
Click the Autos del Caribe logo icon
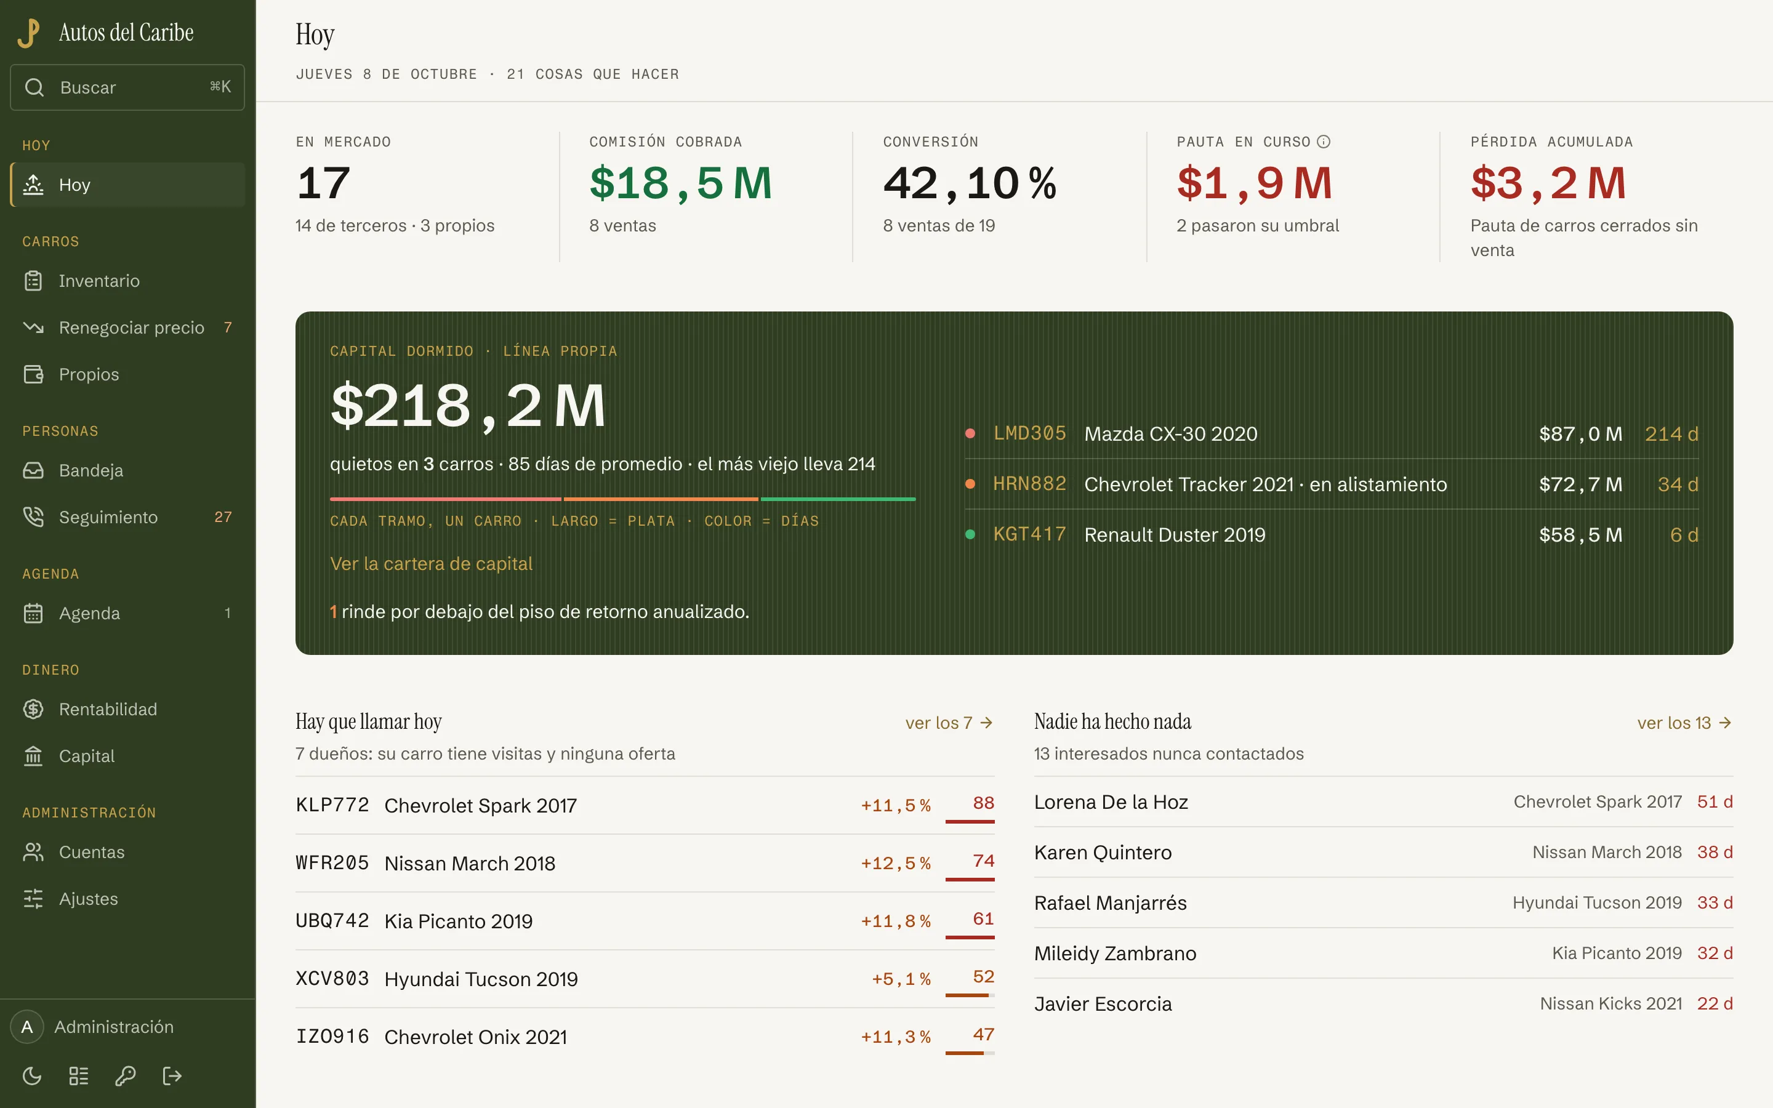(28, 33)
